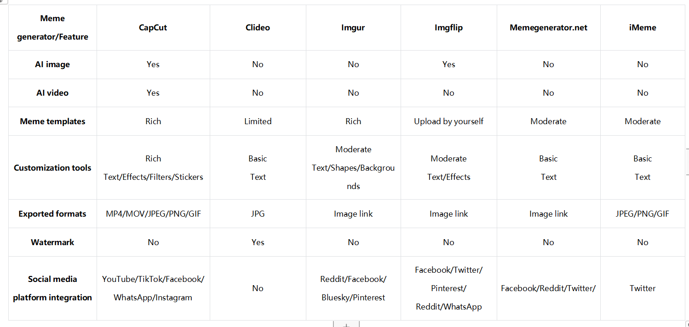The width and height of the screenshot is (689, 327).
Task: Click the add-row plus button below the table
Action: [x=346, y=324]
